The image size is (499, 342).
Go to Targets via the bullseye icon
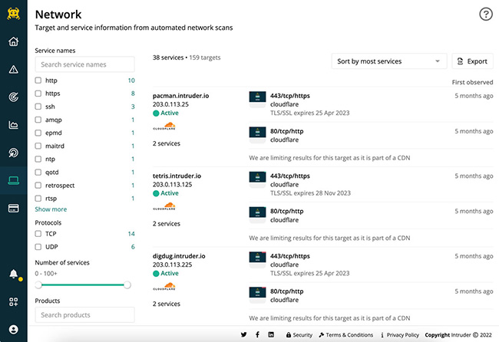(x=13, y=97)
